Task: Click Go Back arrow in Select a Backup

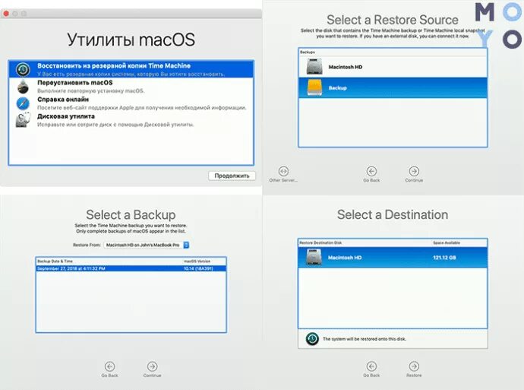Action: click(109, 366)
